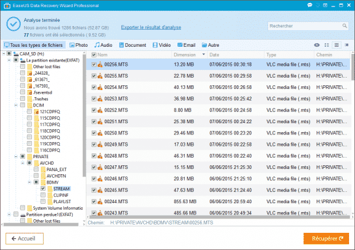Collapse the BDMV folder node
The height and width of the screenshot is (250, 355).
click(30, 182)
